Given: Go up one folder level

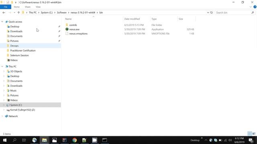Looking at the screenshot, I should 18,12.
